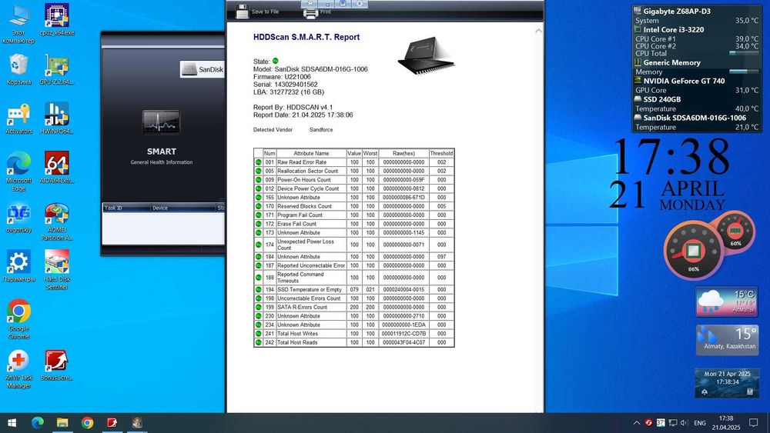Open BonusScreen desktop shortcut

coord(57,365)
